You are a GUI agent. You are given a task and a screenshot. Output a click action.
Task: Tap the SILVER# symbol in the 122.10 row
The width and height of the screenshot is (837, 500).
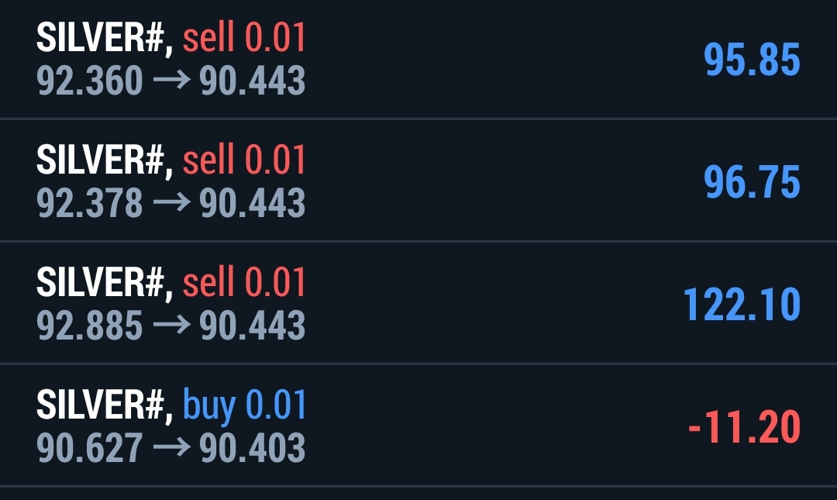click(x=104, y=283)
